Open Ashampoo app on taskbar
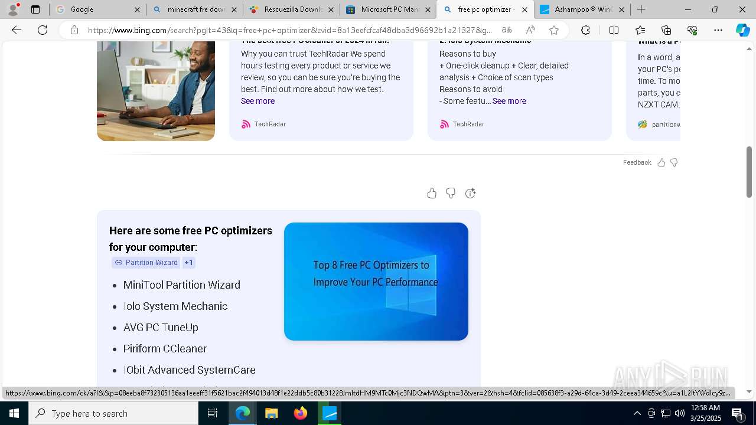756x425 pixels. pos(330,413)
